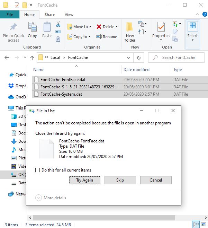Screen dimensions: 208x228
Task: Close the File In Use dialog
Action: click(173, 111)
